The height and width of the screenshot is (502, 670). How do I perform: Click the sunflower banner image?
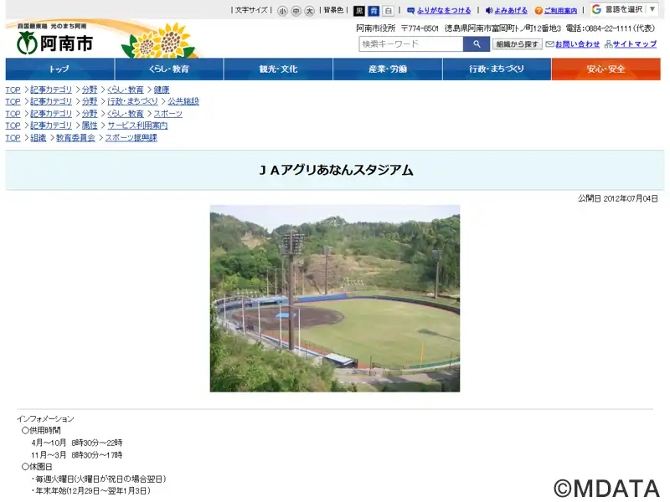[159, 40]
